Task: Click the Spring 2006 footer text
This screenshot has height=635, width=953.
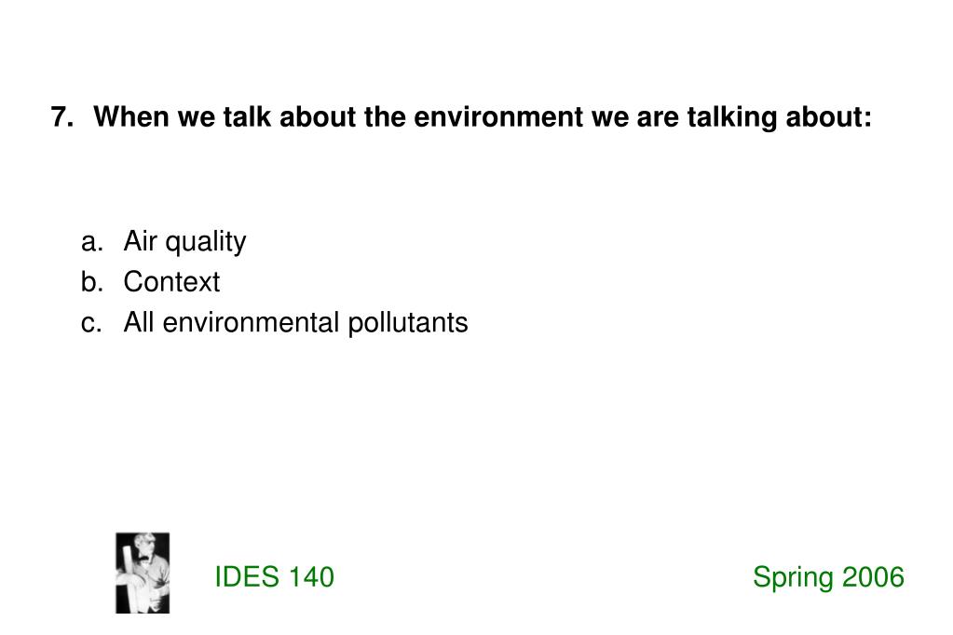Action: point(828,576)
